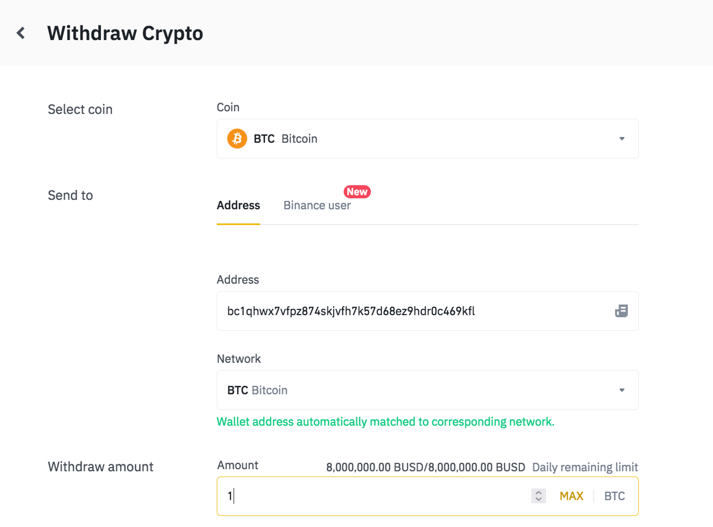Decrease amount with stepper down arrow
This screenshot has width=713, height=527.
(539, 499)
